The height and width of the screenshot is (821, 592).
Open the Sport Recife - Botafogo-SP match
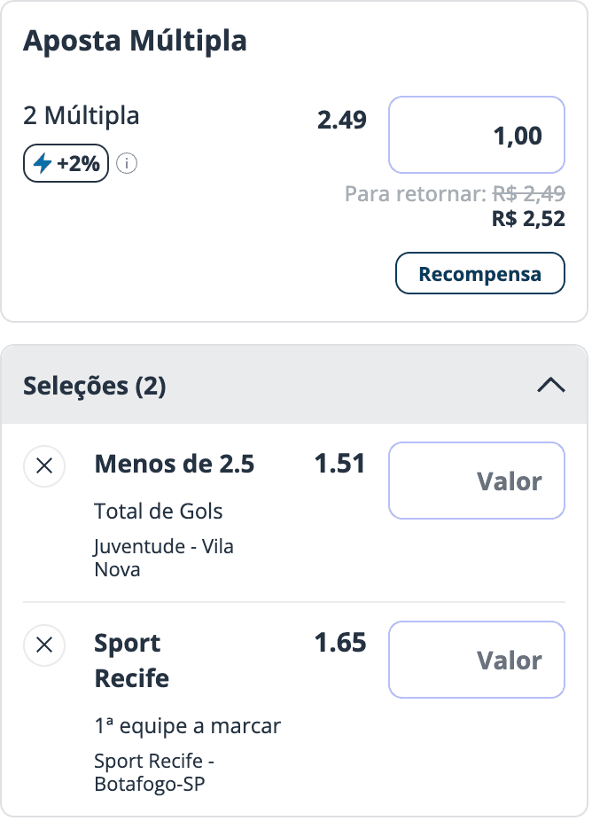[x=154, y=772]
